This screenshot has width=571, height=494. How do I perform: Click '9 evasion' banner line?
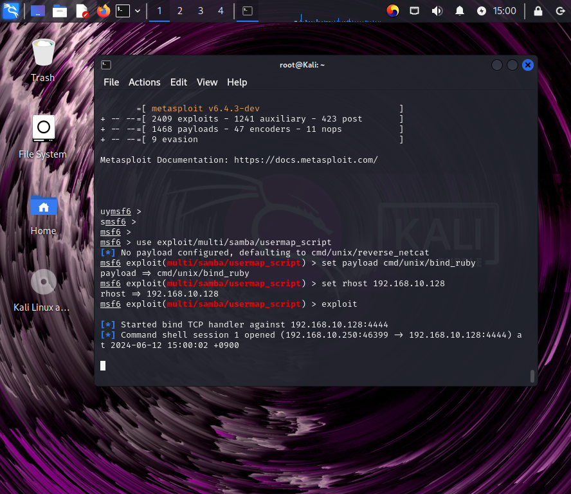(252, 140)
